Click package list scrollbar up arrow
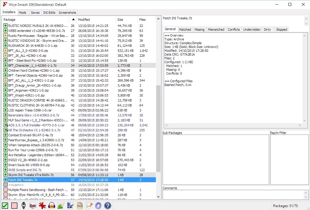Image resolution: width=310 pixels, height=210 pixels. point(158,19)
